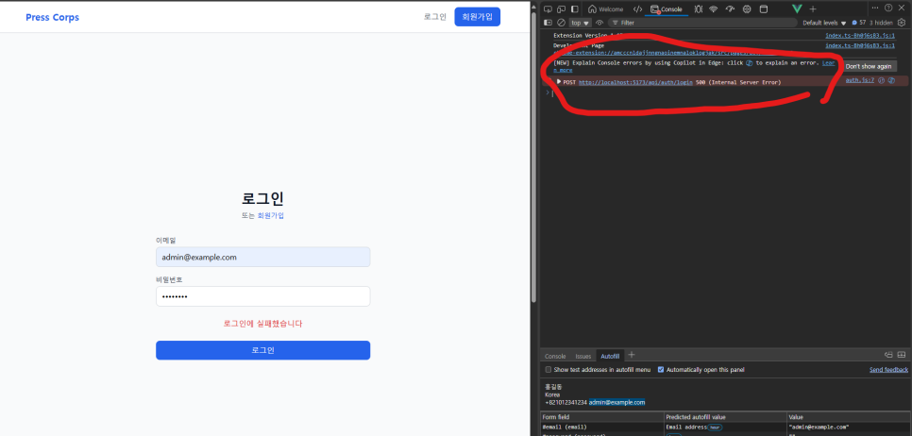This screenshot has height=436, width=912.
Task: Open the Application window icon tool
Action: point(764,8)
